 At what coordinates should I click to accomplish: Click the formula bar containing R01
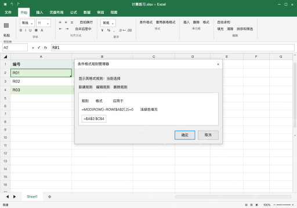pos(173,47)
